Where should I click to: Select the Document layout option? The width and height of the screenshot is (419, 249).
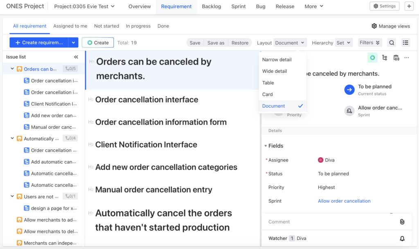(274, 106)
